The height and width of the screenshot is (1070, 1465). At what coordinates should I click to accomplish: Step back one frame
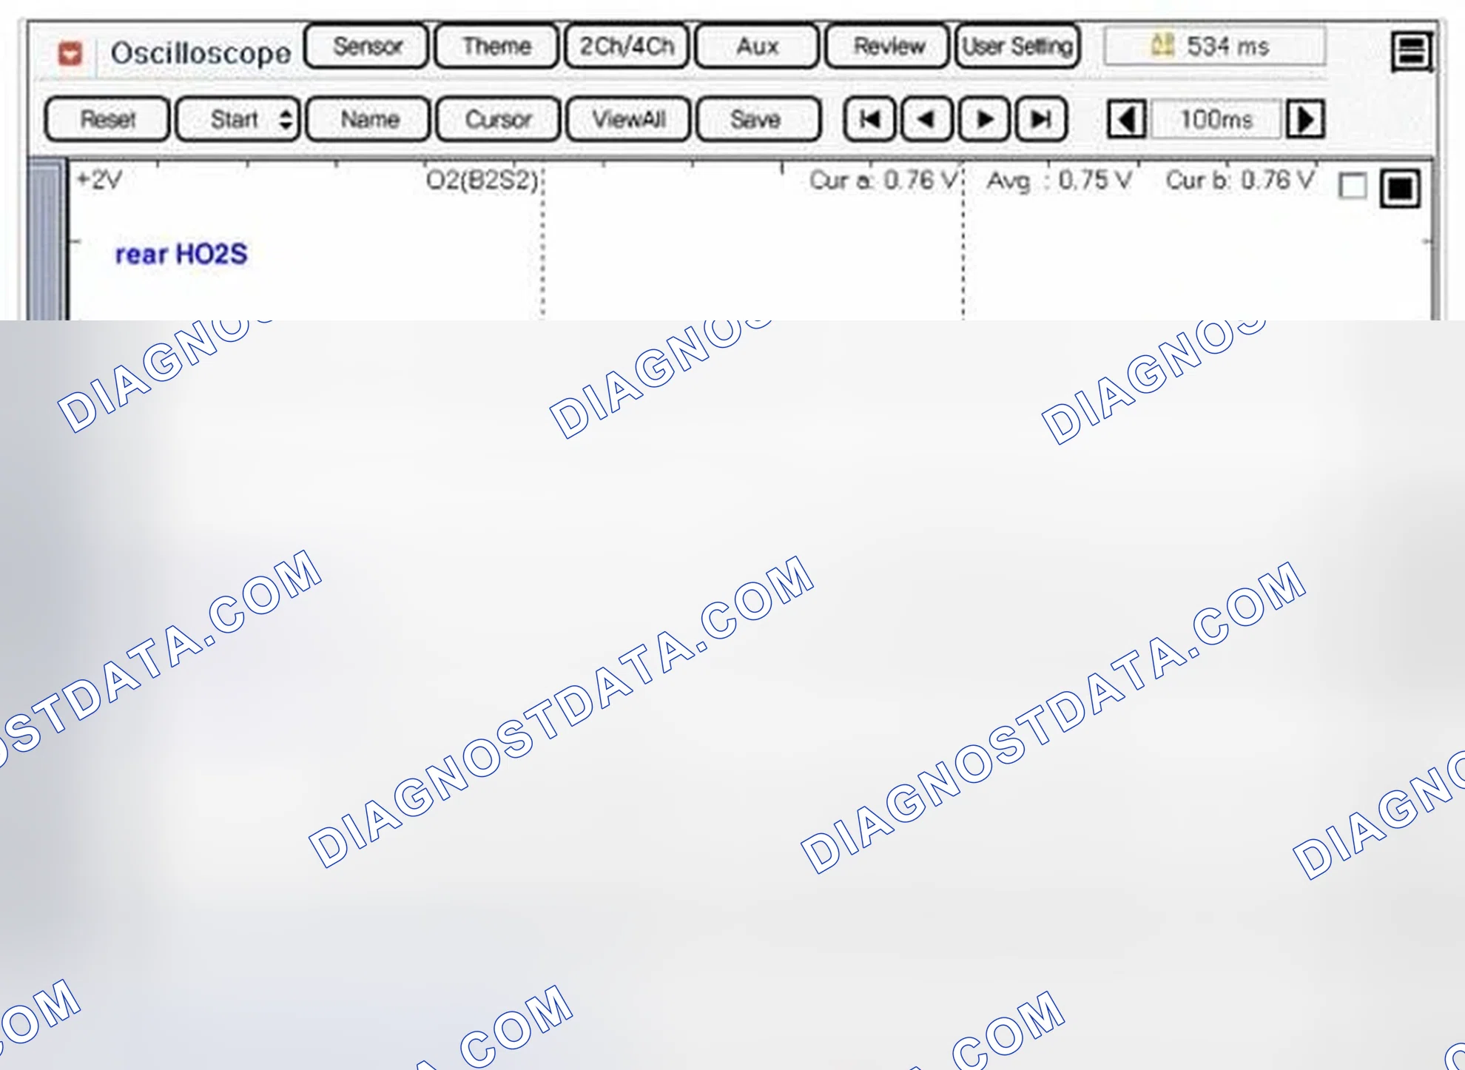point(926,119)
